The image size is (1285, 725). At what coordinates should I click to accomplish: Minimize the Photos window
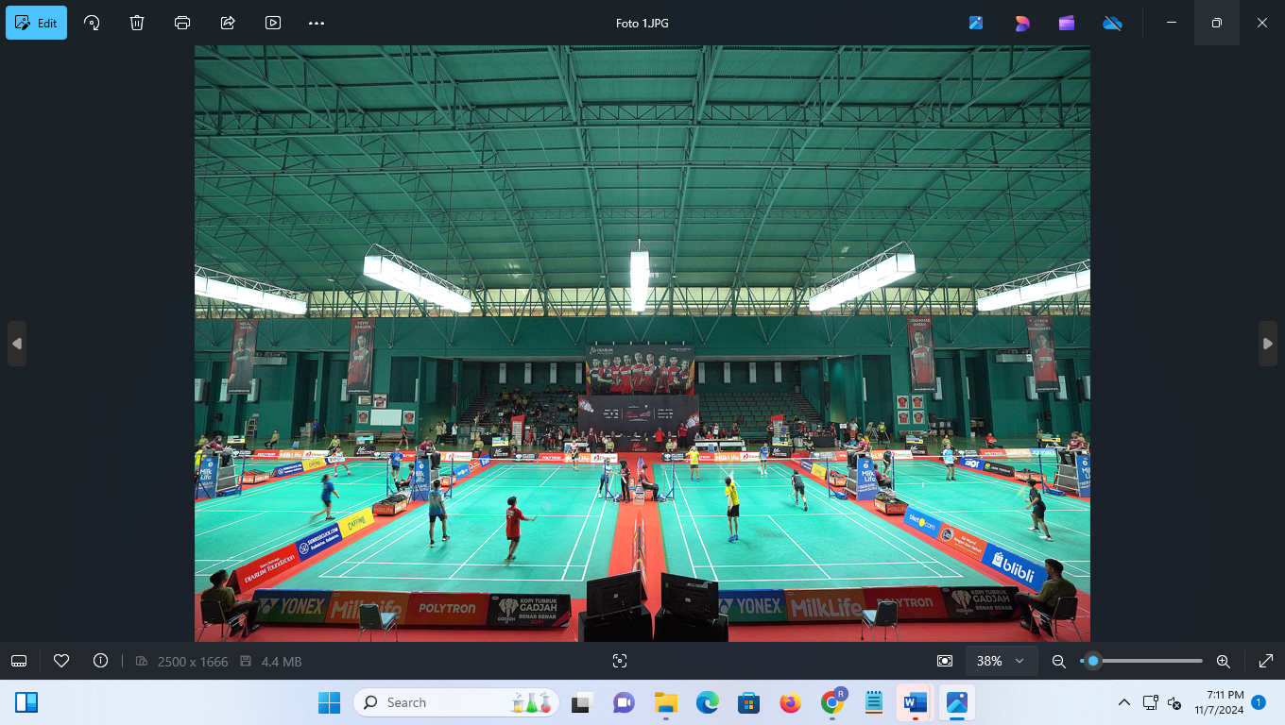tap(1172, 23)
